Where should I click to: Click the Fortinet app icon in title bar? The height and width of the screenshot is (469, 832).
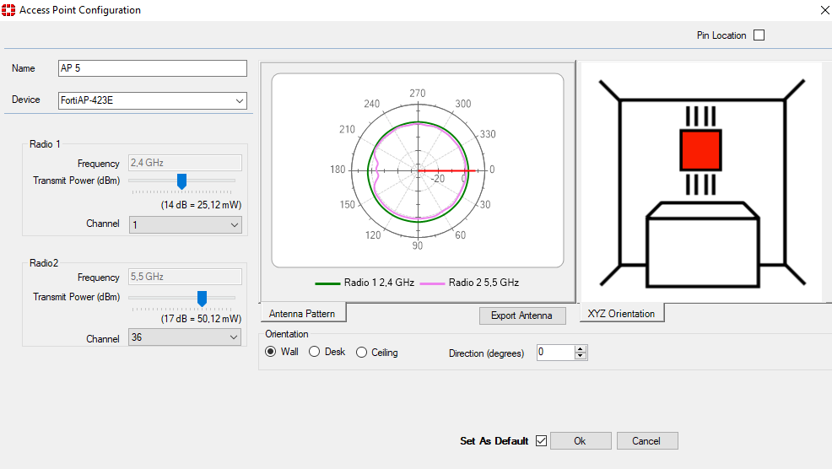tap(8, 9)
